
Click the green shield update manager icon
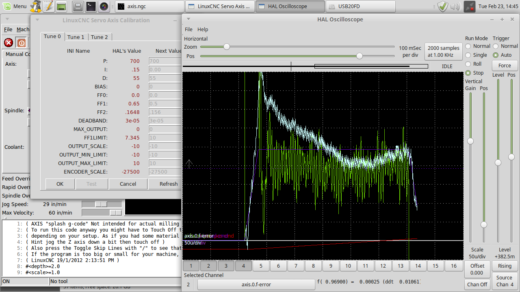443,6
